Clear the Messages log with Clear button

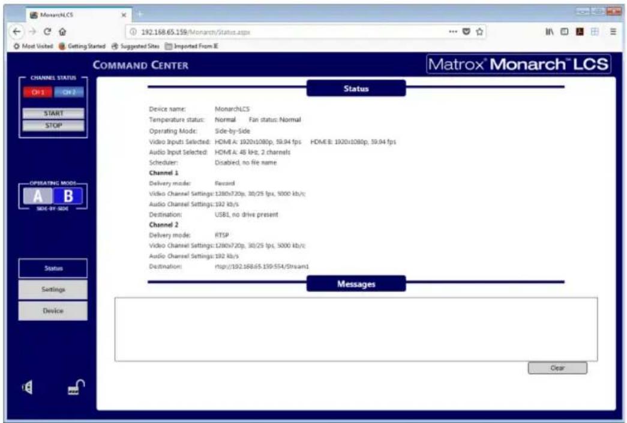pyautogui.click(x=557, y=368)
